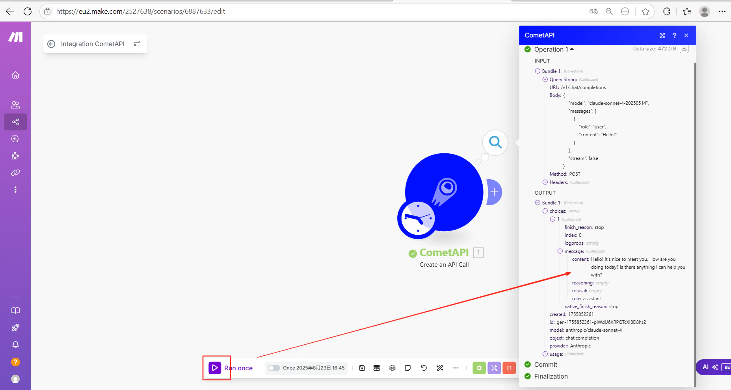Toggle the scheduling switch next to Once
Screen dimensions: 731x390
click(x=274, y=368)
